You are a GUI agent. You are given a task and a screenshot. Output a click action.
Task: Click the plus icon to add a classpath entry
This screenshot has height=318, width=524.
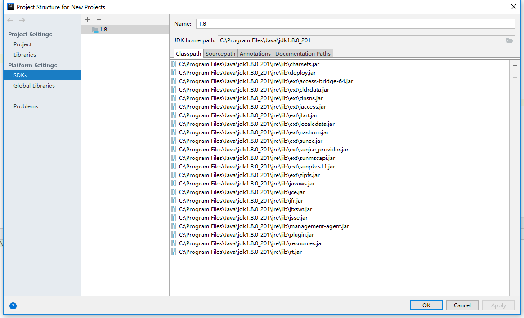click(x=515, y=65)
